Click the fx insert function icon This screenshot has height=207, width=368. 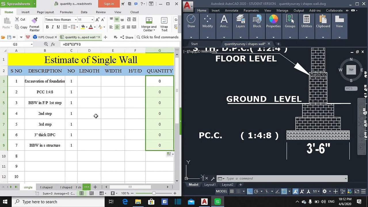pos(53,44)
